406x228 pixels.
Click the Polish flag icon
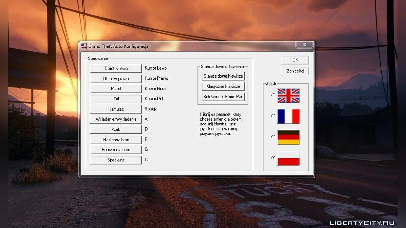pyautogui.click(x=288, y=158)
